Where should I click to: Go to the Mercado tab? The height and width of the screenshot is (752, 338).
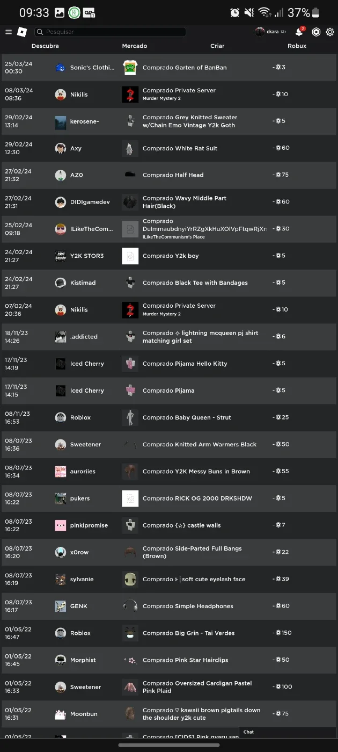pos(135,46)
